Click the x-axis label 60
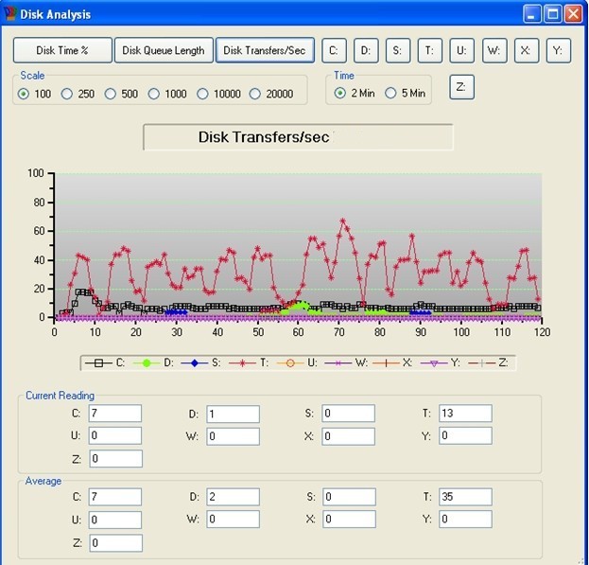This screenshot has height=565, width=589. pyautogui.click(x=298, y=332)
